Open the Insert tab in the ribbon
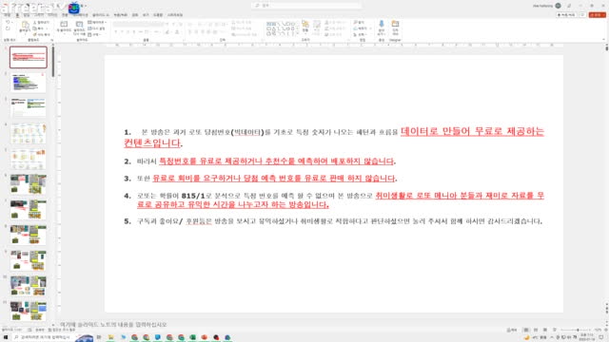The image size is (609, 342). [27, 15]
